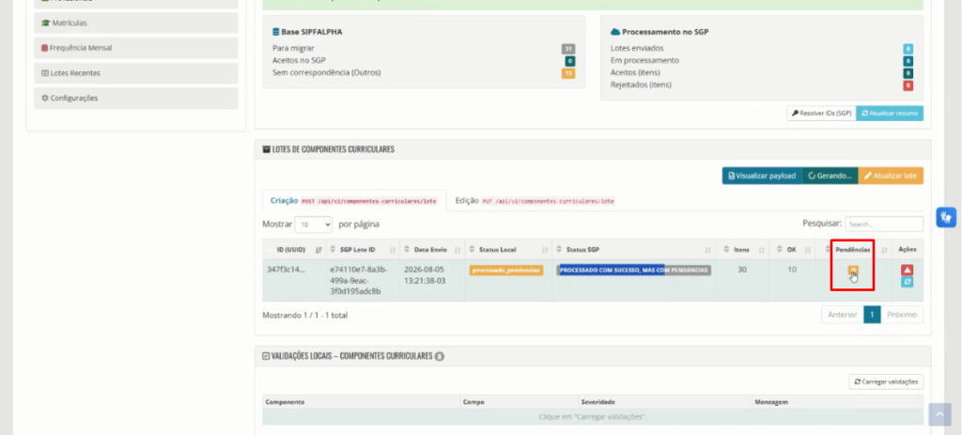Open the Mostrar per-page dropdown
This screenshot has width=962, height=435.
[314, 225]
